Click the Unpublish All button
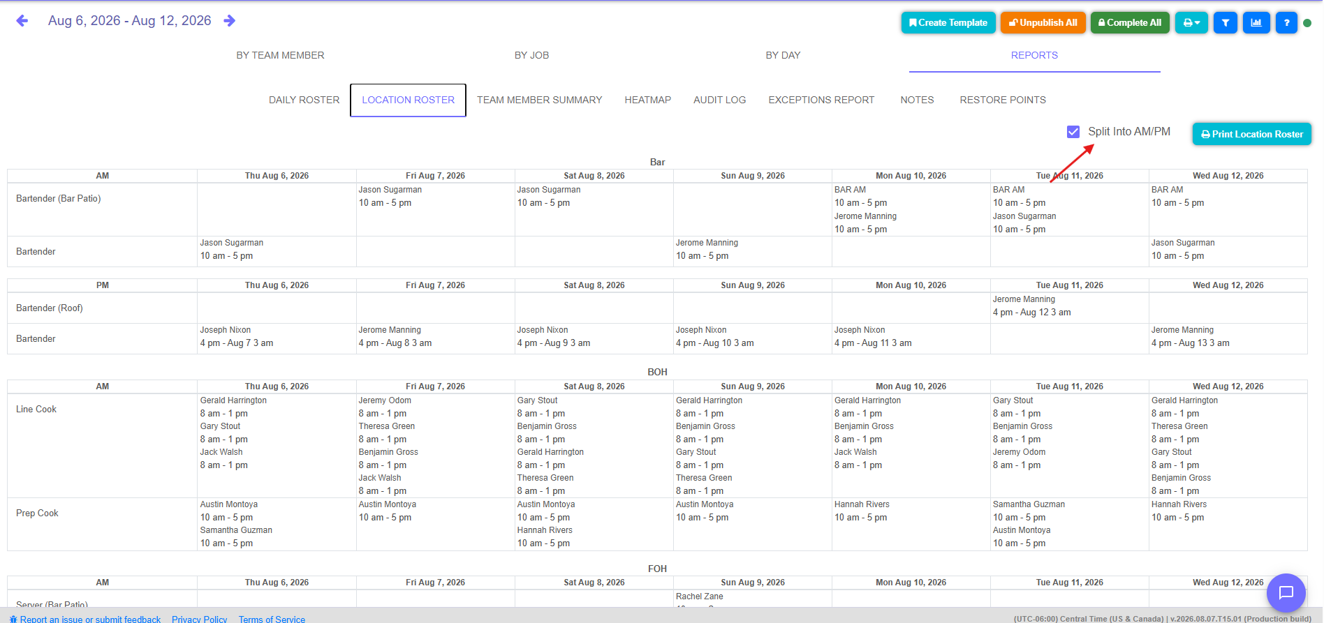1324x623 pixels. pos(1043,22)
